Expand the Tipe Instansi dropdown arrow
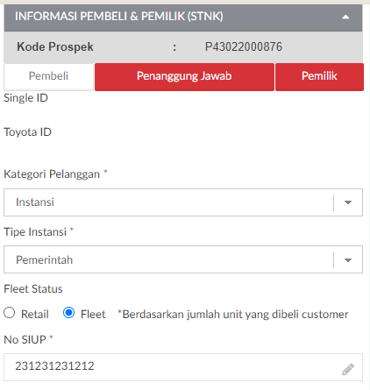Image resolution: width=370 pixels, height=390 pixels. tap(348, 260)
